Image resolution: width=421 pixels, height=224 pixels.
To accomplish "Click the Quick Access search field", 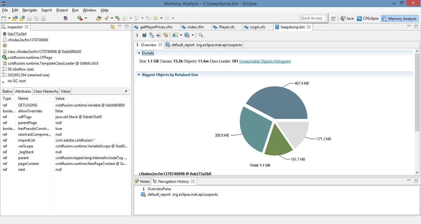I will tap(313, 18).
